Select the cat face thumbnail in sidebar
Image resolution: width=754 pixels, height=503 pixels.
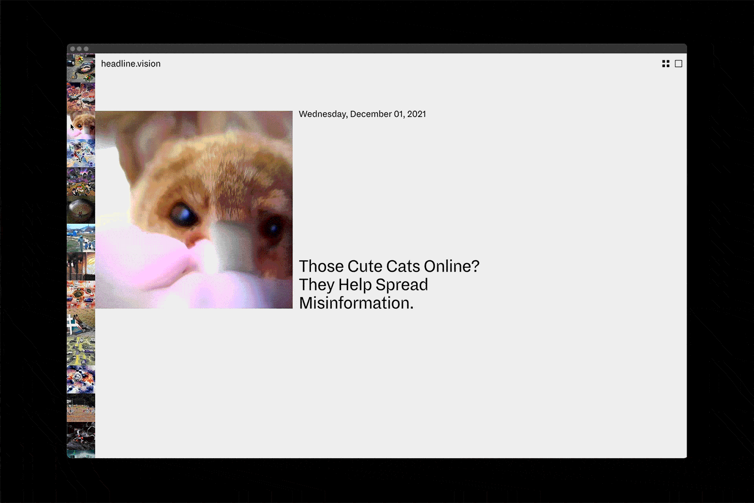[x=81, y=125]
